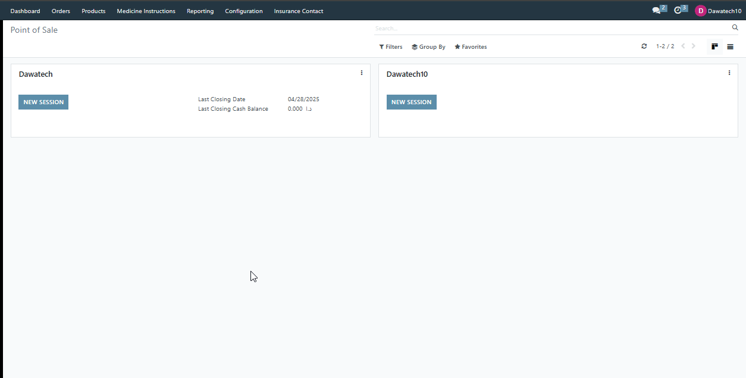This screenshot has width=746, height=378.
Task: Refresh the list with the reload icon
Action: pos(644,46)
